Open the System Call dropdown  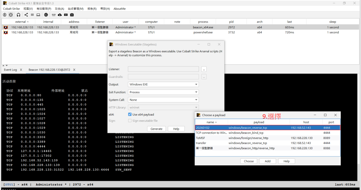click(x=163, y=100)
